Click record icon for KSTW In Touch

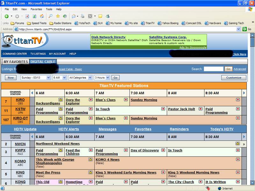[163, 109]
